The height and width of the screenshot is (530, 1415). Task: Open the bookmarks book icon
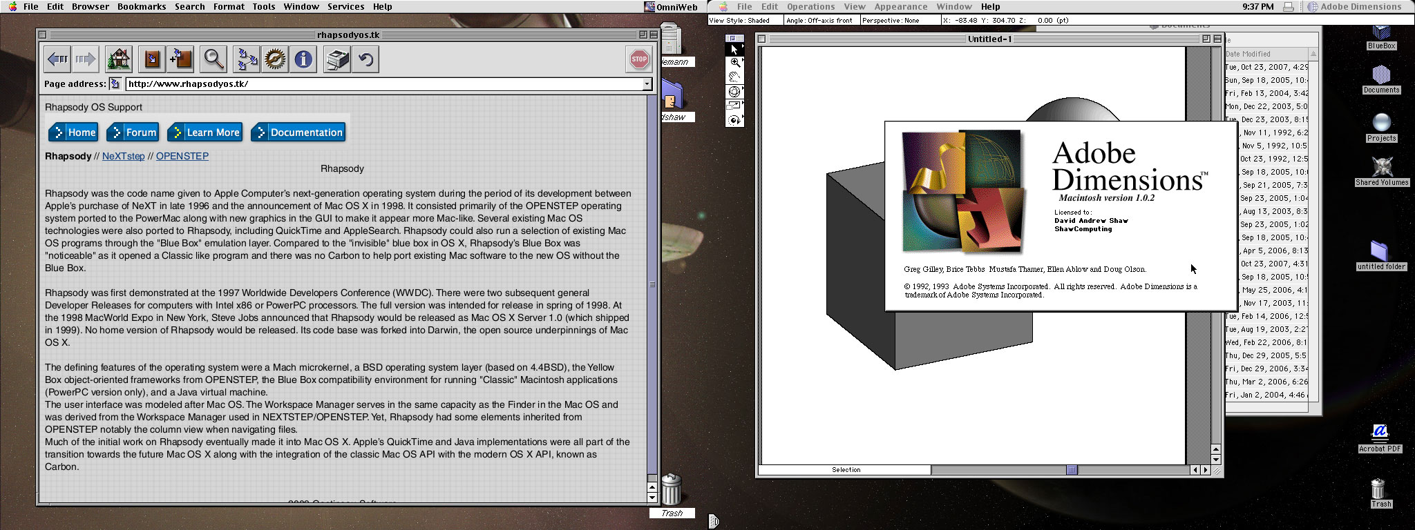tap(152, 59)
